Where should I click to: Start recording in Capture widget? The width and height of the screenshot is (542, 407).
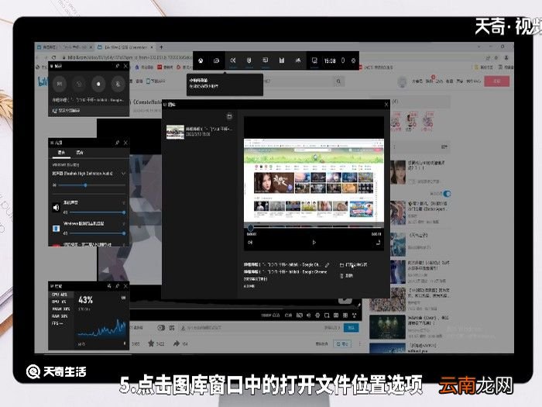[98, 84]
